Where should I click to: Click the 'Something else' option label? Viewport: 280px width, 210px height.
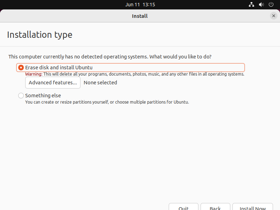click(x=43, y=96)
